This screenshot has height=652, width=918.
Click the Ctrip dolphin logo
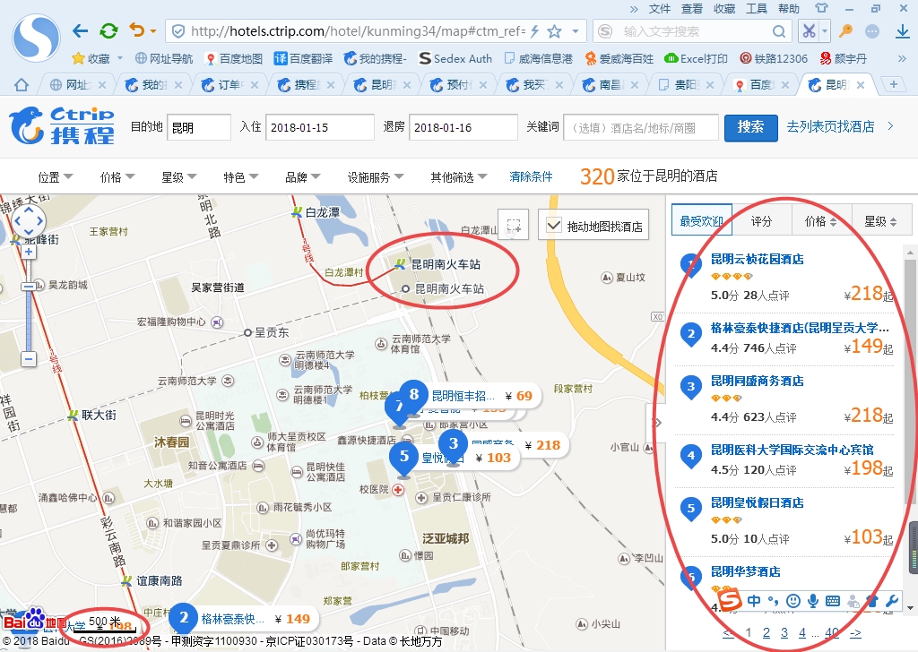click(62, 125)
